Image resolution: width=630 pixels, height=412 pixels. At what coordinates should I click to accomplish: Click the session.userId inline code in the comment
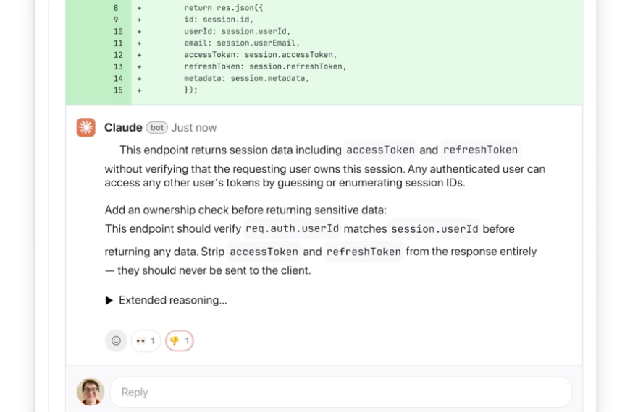[434, 228]
